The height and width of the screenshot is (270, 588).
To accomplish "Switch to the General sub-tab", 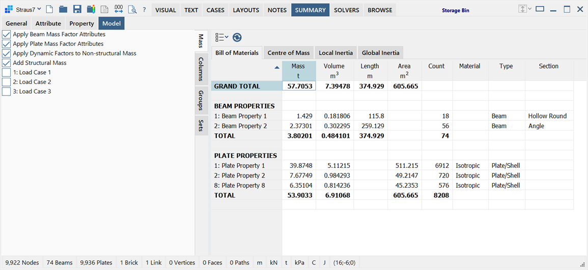I will point(16,23).
